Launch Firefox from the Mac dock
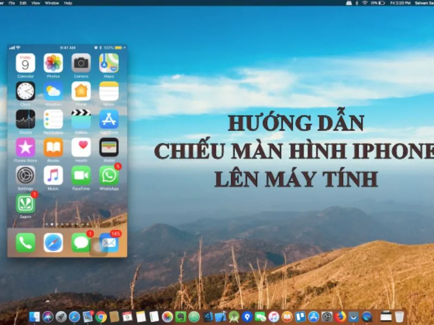Screen dimensions: 434x325 (x=340, y=317)
